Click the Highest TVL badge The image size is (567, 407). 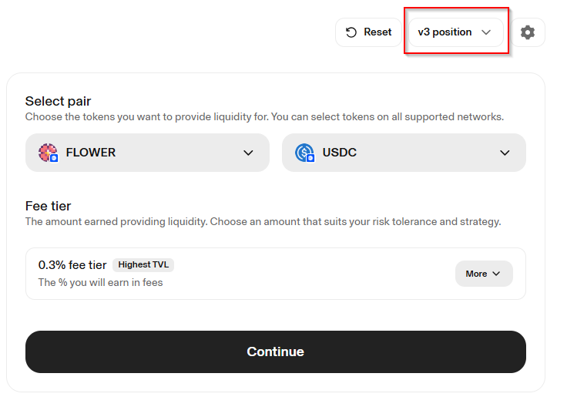coord(145,264)
